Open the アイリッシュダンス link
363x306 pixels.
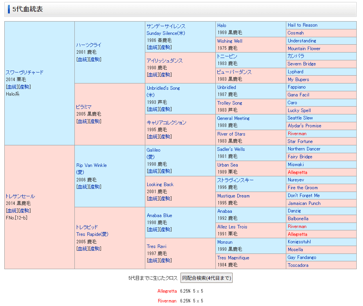pos(164,61)
